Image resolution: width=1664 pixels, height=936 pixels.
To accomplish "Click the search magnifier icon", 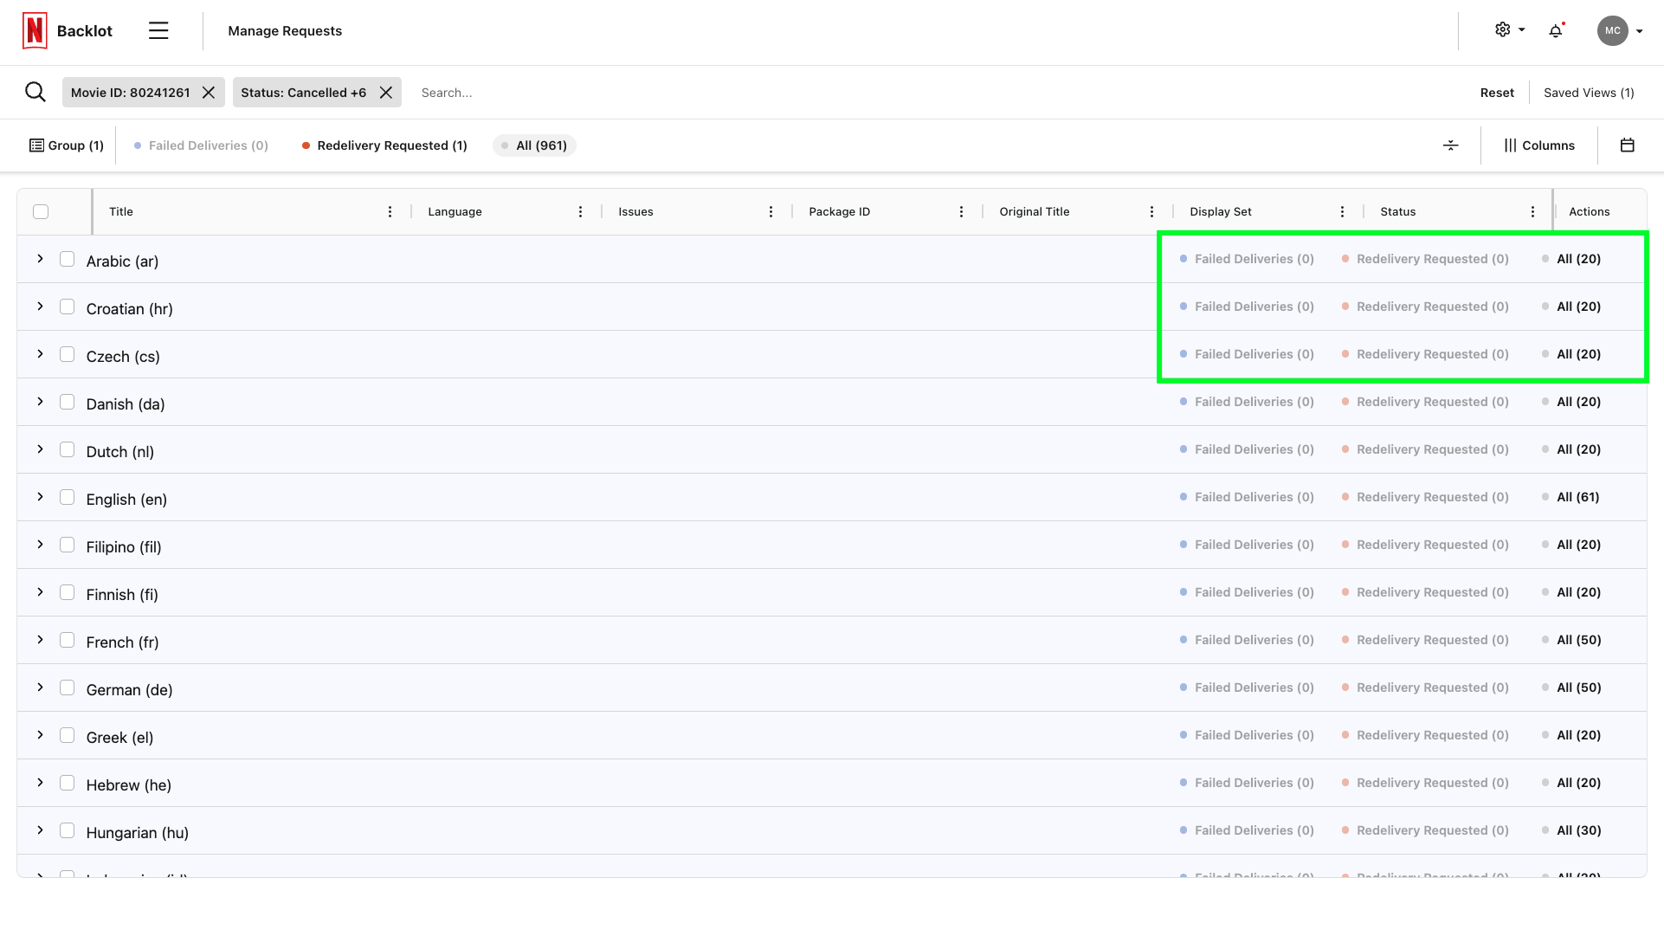I will point(35,93).
